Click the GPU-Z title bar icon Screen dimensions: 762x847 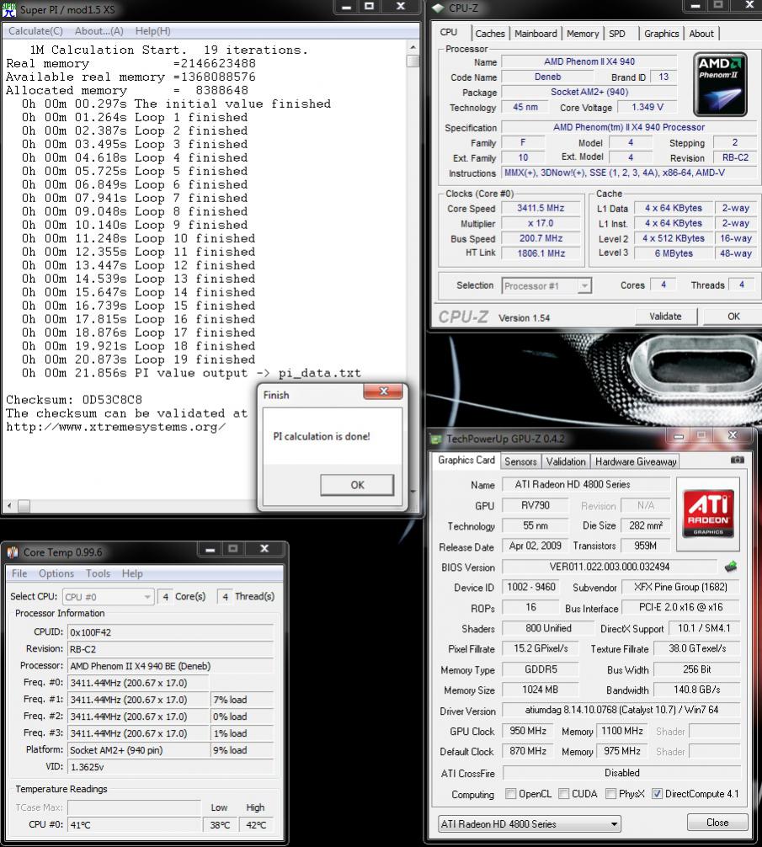pyautogui.click(x=436, y=439)
